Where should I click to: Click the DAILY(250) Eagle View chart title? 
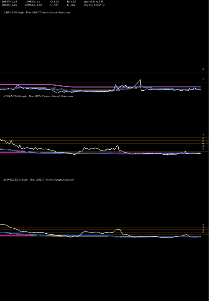coord(37,13)
